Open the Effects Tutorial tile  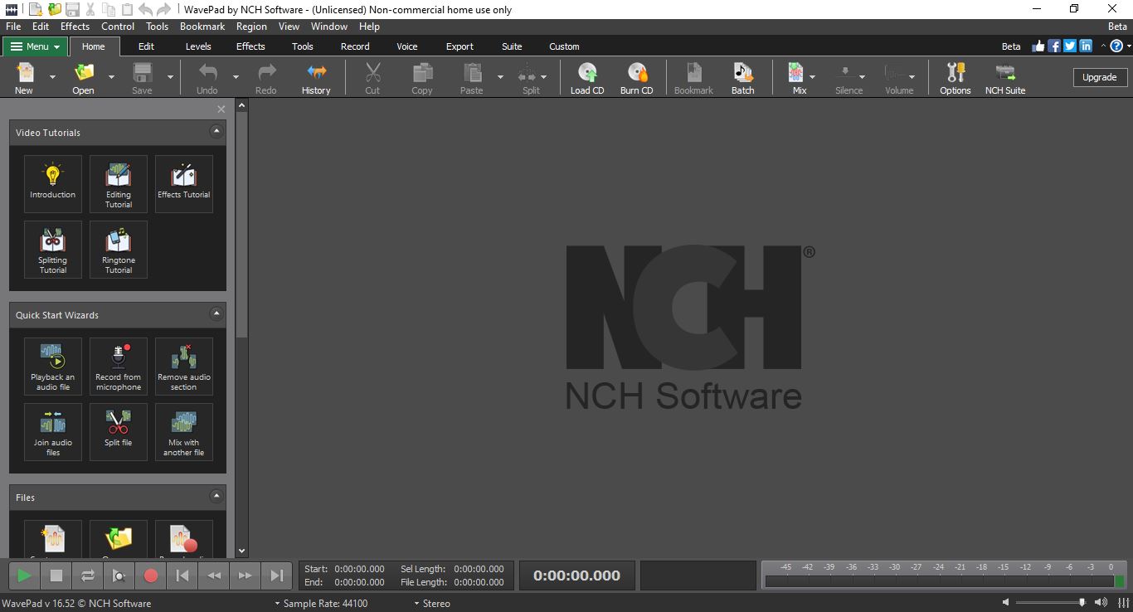184,184
